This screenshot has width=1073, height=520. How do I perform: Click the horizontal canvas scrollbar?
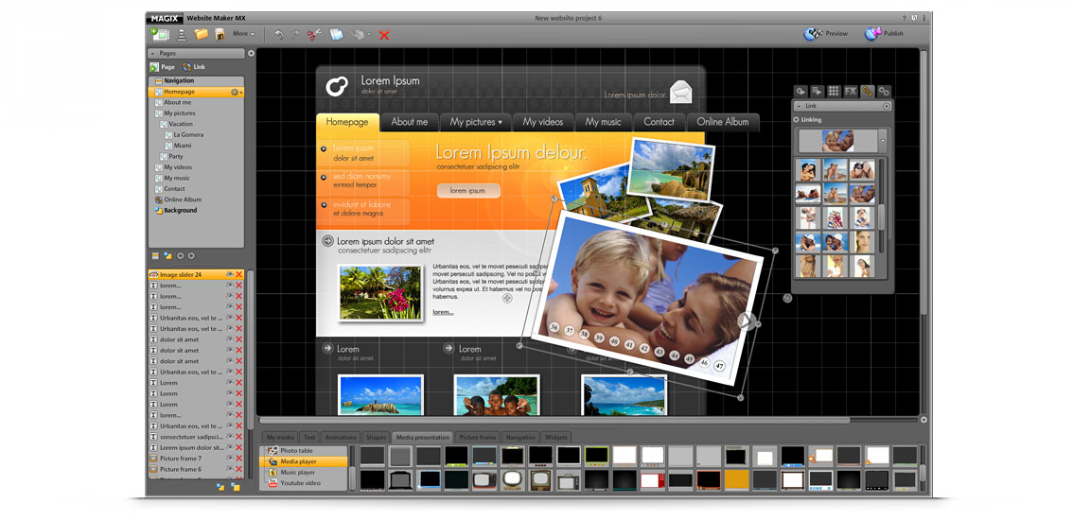(554, 420)
